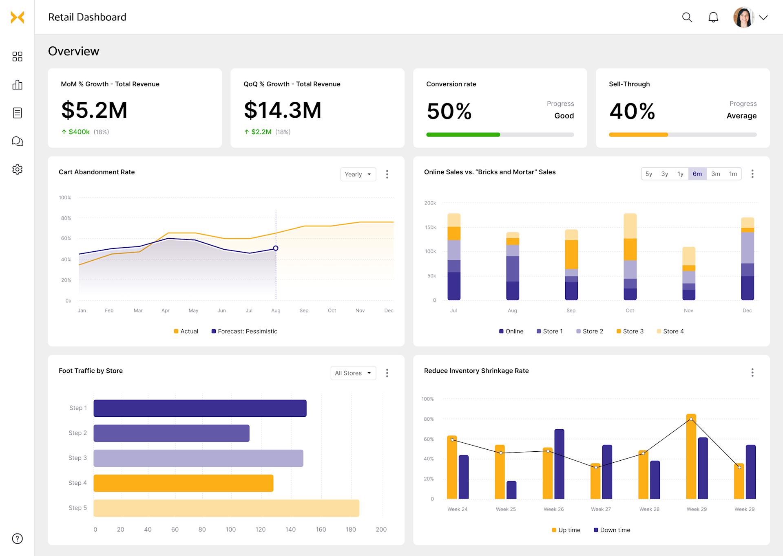The width and height of the screenshot is (783, 556).
Task: Open the reports document icon in sidebar
Action: point(18,113)
